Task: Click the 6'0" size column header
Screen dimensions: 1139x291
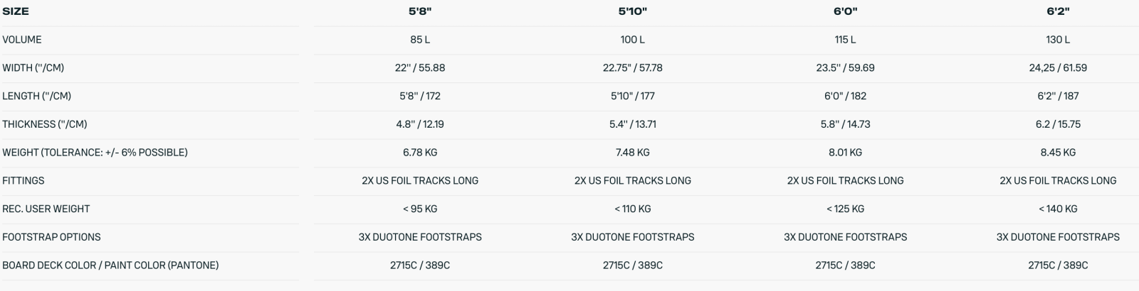Action: [845, 11]
